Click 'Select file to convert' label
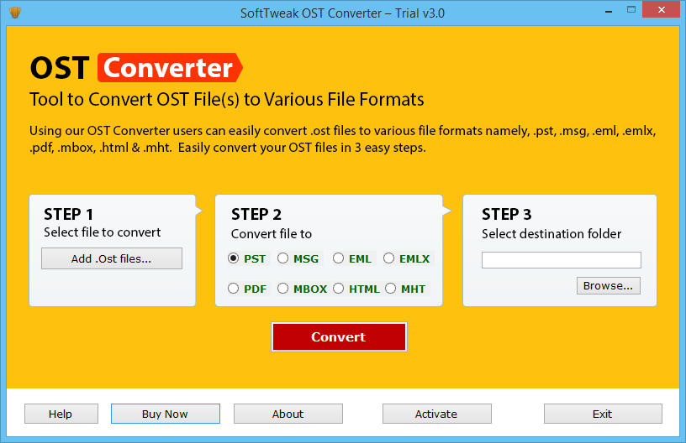This screenshot has width=686, height=443. 103,232
